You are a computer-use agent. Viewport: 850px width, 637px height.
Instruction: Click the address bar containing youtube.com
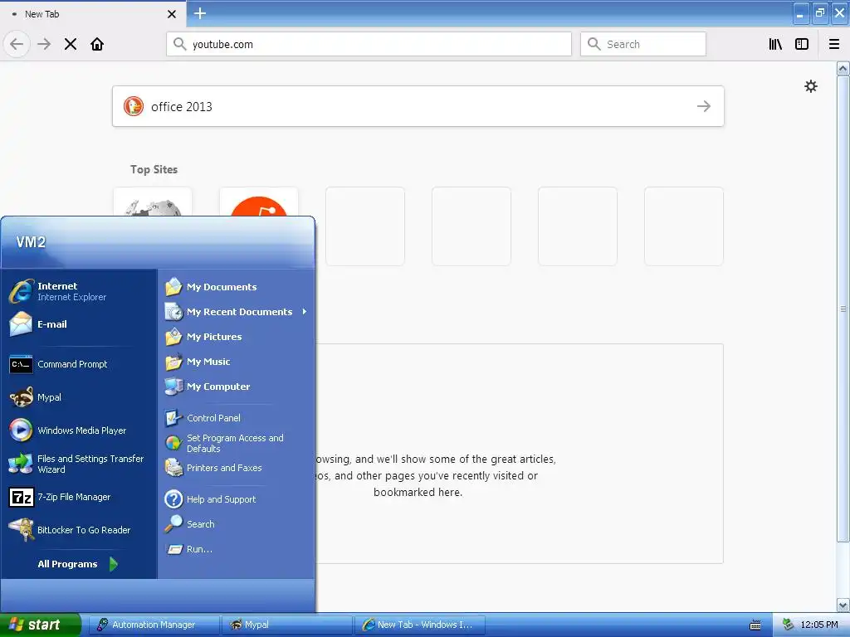[369, 44]
